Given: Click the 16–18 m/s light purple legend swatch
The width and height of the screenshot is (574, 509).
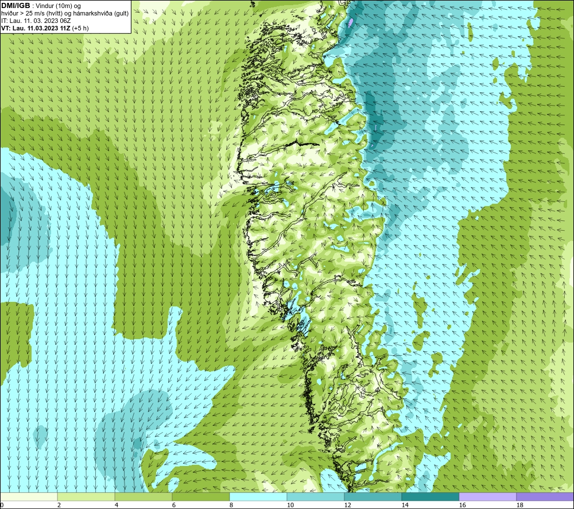Looking at the screenshot, I should (487, 496).
